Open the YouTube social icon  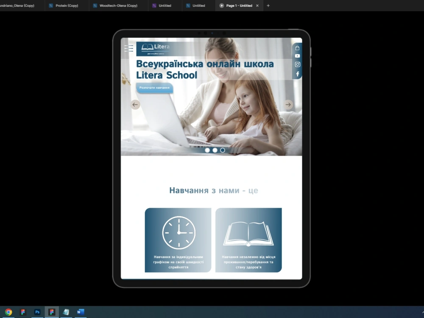(298, 56)
